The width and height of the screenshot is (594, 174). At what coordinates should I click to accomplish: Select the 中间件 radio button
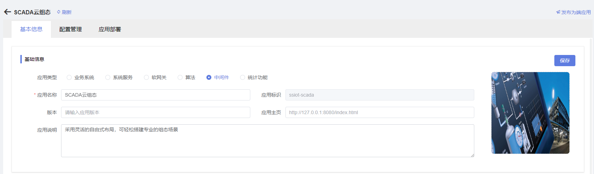pos(209,77)
